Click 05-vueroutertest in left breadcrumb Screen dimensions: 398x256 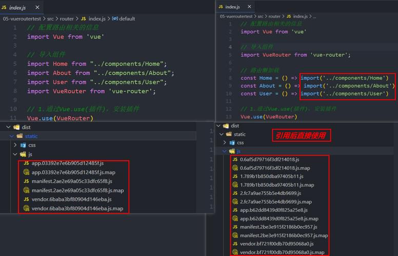click(22, 19)
